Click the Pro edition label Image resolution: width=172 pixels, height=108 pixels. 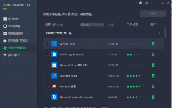(5, 9)
